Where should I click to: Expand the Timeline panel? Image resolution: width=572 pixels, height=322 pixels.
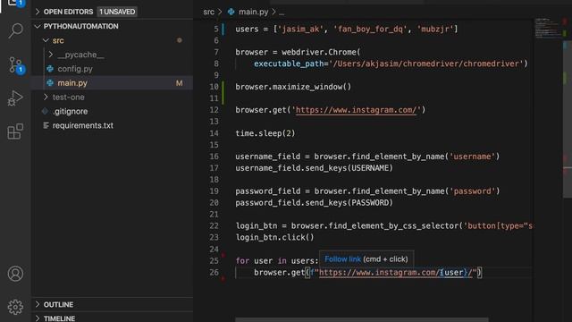click(x=38, y=318)
